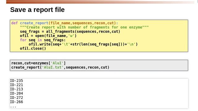Click the 'Save a report file' heading
This screenshot has width=198, height=111.
tap(37, 10)
